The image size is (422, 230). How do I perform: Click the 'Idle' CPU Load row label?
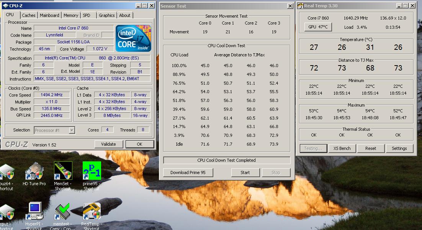click(x=179, y=144)
